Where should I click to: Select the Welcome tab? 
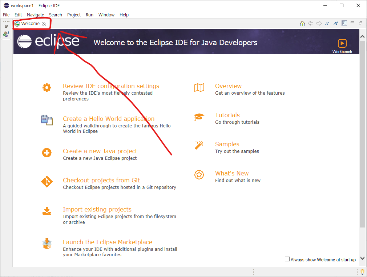(x=31, y=23)
